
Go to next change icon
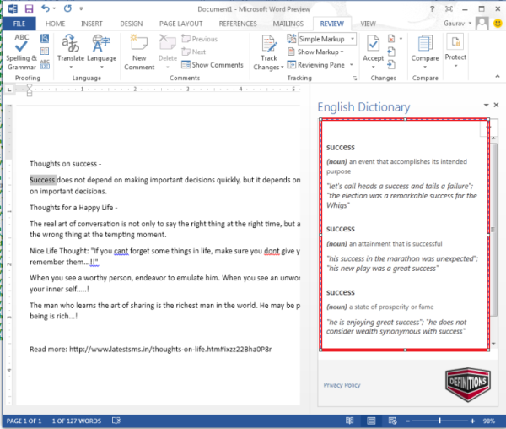pos(391,65)
